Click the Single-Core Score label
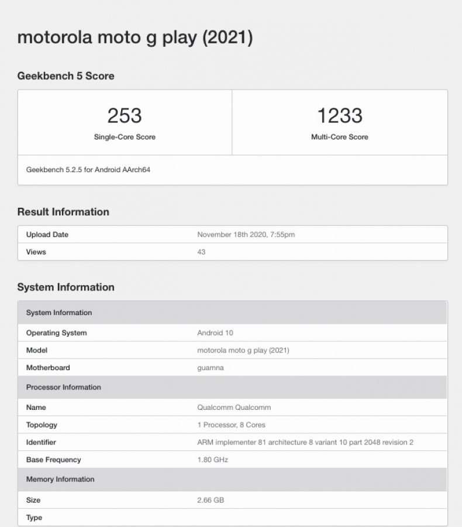Image resolution: width=462 pixels, height=527 pixels. 125,137
